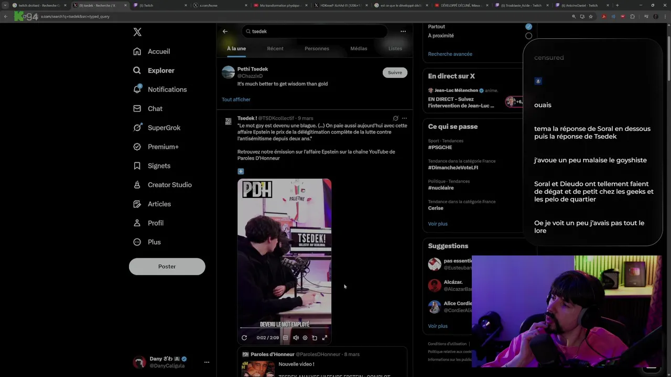This screenshot has width=671, height=377.
Task: Open browser tab list chevron
Action: (x=6, y=5)
